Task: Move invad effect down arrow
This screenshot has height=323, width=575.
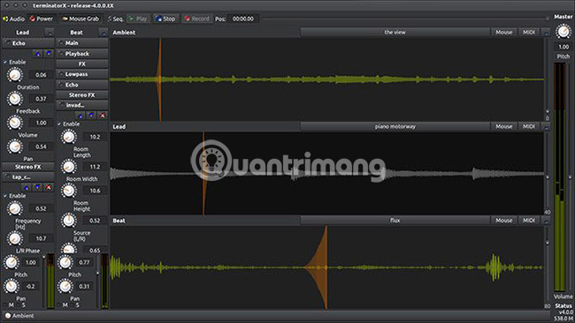Action: tap(91, 116)
